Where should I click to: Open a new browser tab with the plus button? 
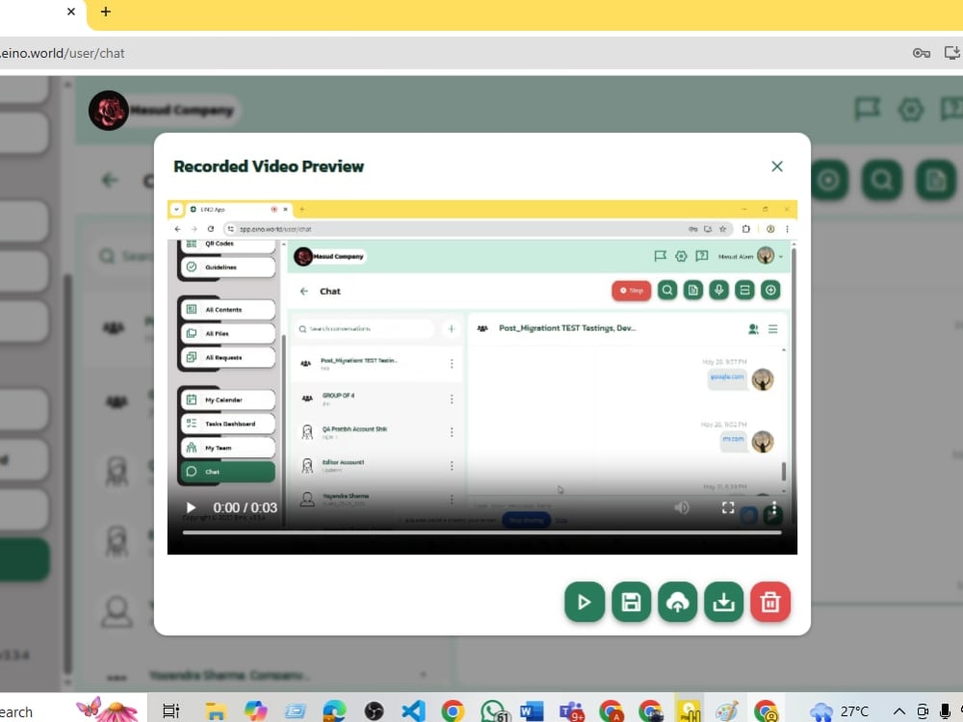[106, 12]
